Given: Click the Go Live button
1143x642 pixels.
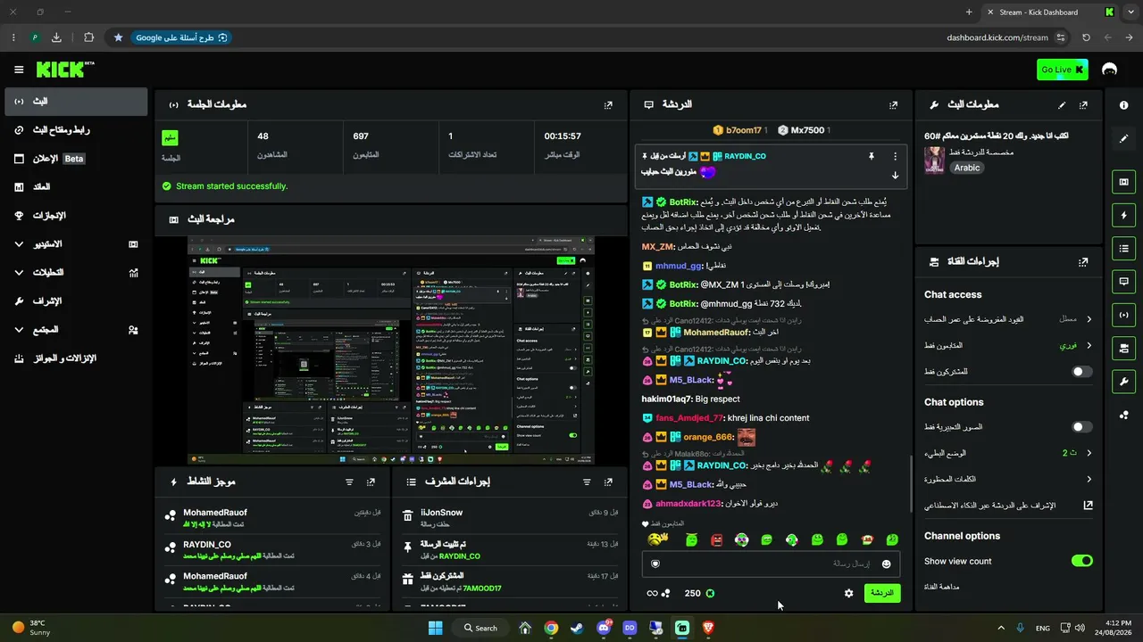Looking at the screenshot, I should coord(1063,70).
